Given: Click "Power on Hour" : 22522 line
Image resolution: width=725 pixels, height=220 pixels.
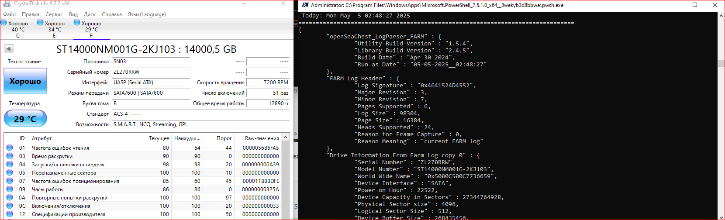Looking at the screenshot, I should [396, 190].
